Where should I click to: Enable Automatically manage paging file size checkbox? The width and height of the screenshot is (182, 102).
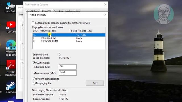tap(33, 23)
